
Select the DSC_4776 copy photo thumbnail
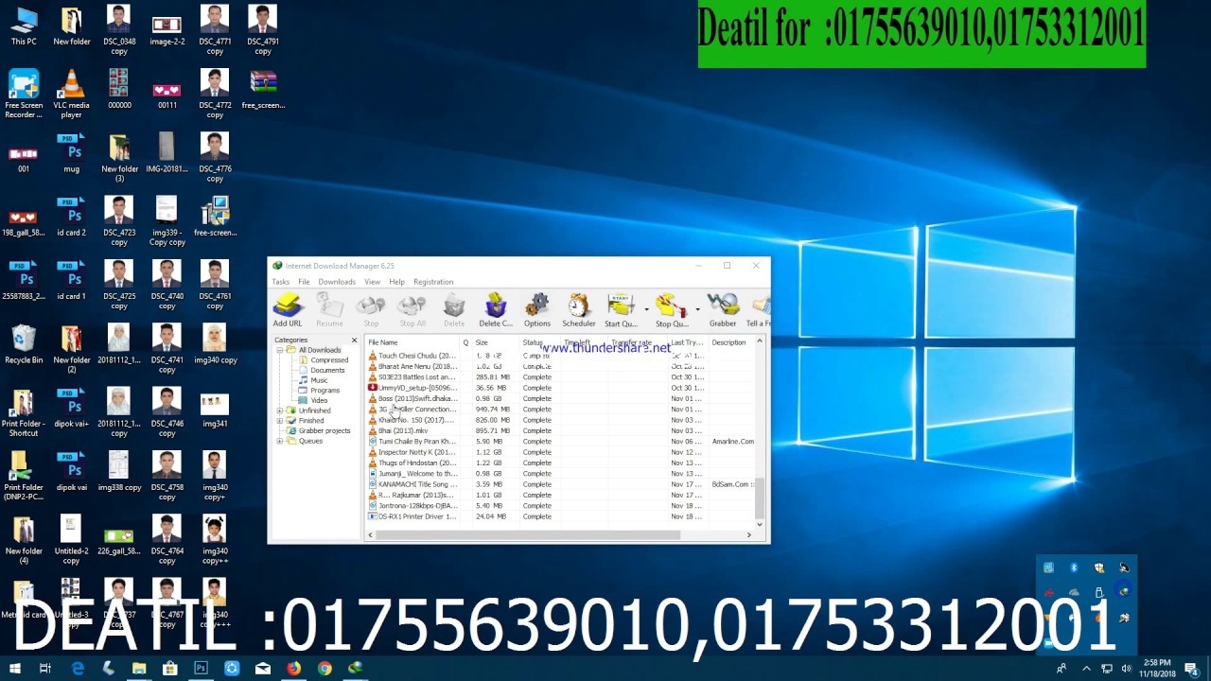click(215, 157)
